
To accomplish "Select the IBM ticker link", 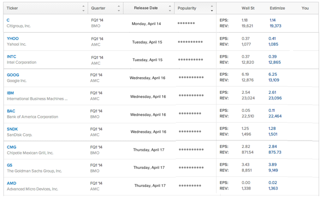I will [x=10, y=93].
